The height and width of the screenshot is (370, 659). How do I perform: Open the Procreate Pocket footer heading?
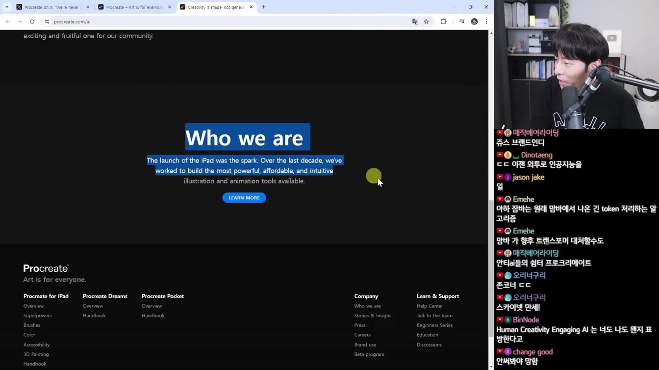coord(163,296)
